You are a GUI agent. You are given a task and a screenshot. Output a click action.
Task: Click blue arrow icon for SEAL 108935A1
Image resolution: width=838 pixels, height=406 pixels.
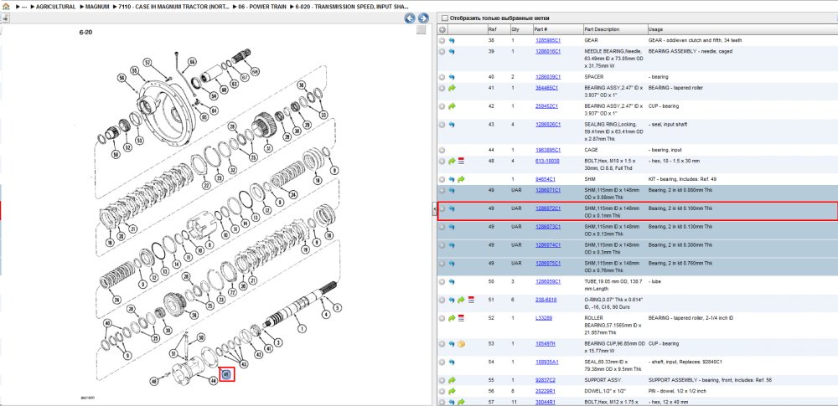coord(452,362)
